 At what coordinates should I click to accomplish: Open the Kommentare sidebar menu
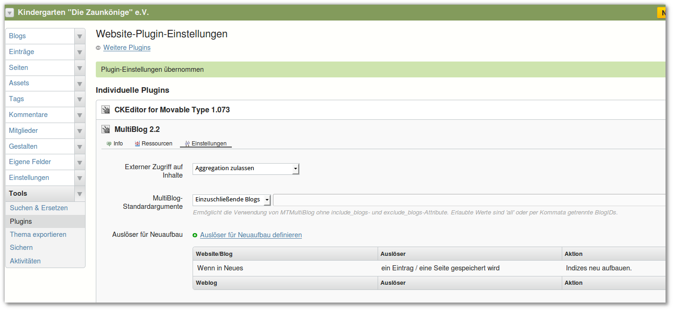[40, 115]
